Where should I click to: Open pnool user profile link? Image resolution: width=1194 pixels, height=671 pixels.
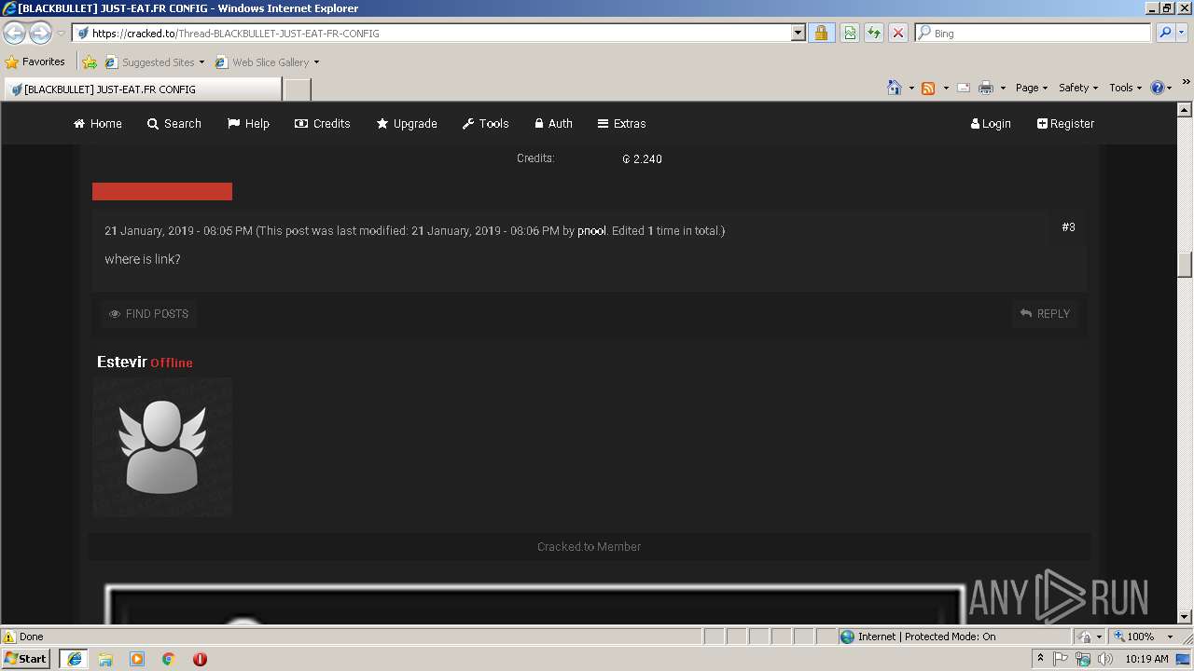591,230
